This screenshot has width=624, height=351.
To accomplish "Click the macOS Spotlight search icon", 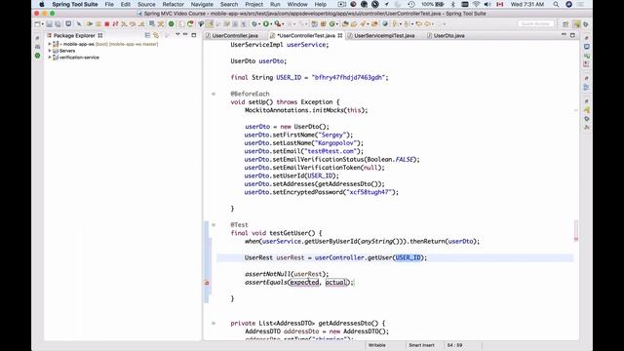I will [x=556, y=4].
